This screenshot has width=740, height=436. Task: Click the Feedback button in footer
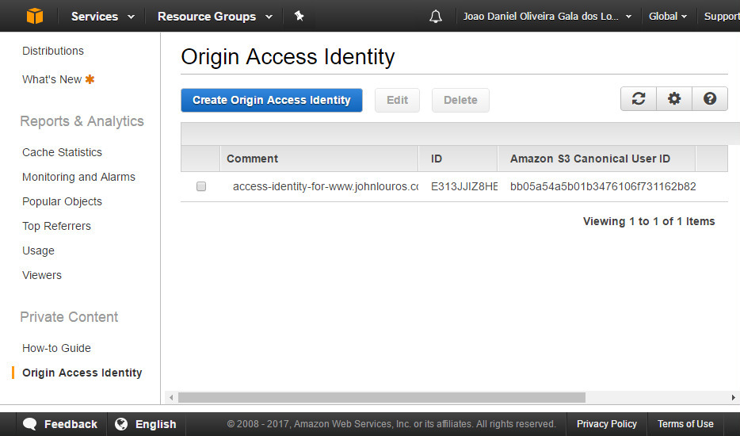point(61,424)
